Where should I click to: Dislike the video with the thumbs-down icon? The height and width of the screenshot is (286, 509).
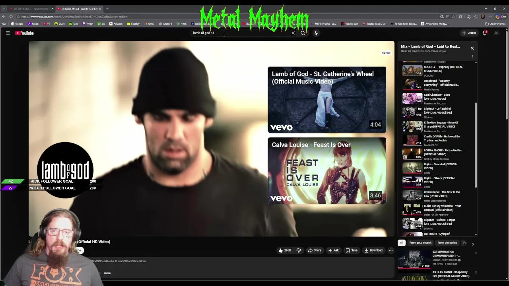pyautogui.click(x=299, y=250)
